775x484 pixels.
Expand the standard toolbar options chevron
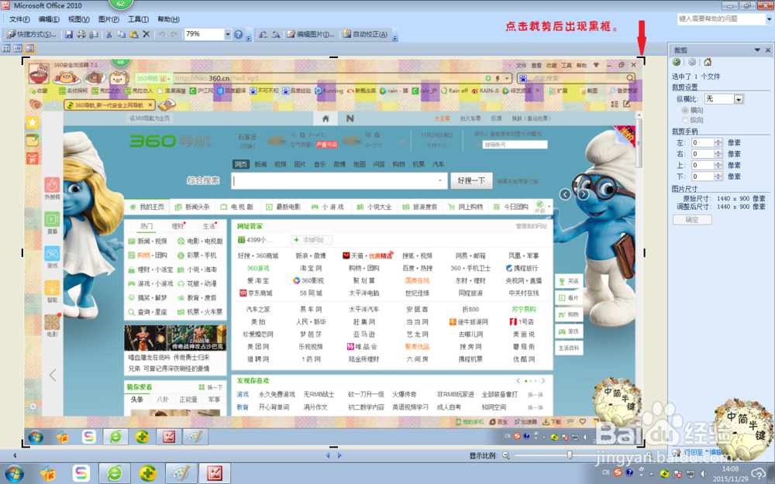pos(249,36)
